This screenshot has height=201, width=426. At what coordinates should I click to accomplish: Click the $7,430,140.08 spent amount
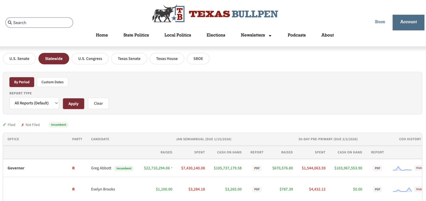pos(193,168)
